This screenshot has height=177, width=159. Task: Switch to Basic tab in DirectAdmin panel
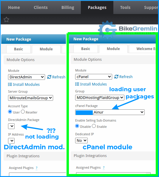tap(18, 49)
